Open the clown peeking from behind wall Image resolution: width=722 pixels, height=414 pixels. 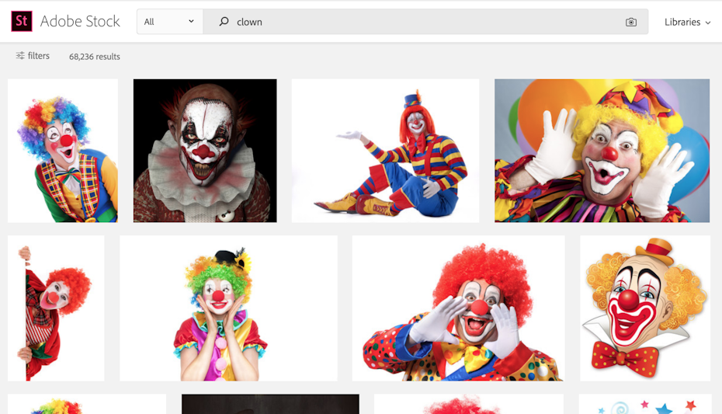tap(56, 308)
